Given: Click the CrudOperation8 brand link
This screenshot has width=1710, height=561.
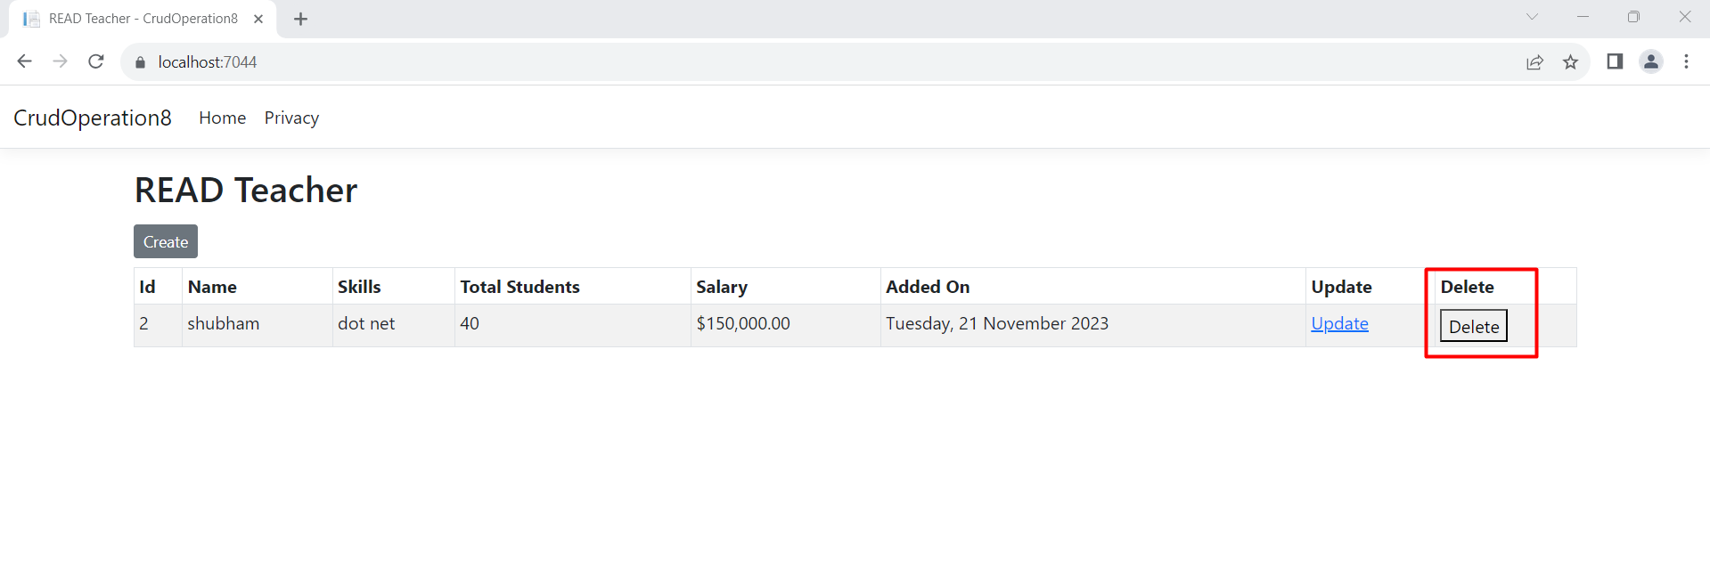Looking at the screenshot, I should coord(93,118).
